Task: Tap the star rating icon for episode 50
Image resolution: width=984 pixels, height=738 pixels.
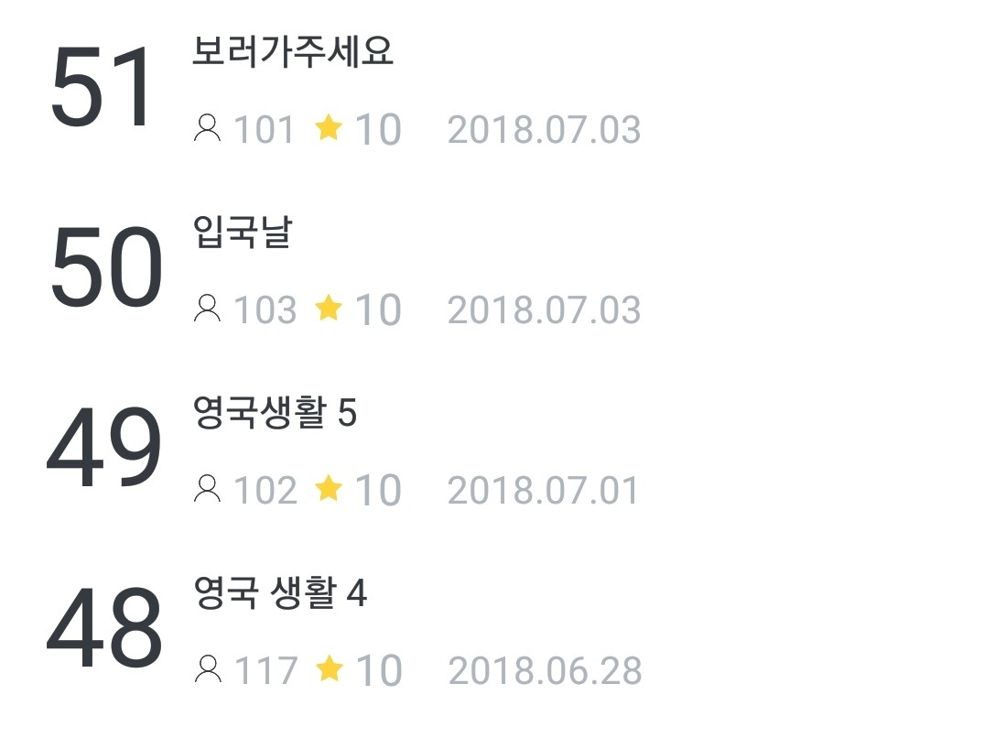Action: pyautogui.click(x=328, y=308)
